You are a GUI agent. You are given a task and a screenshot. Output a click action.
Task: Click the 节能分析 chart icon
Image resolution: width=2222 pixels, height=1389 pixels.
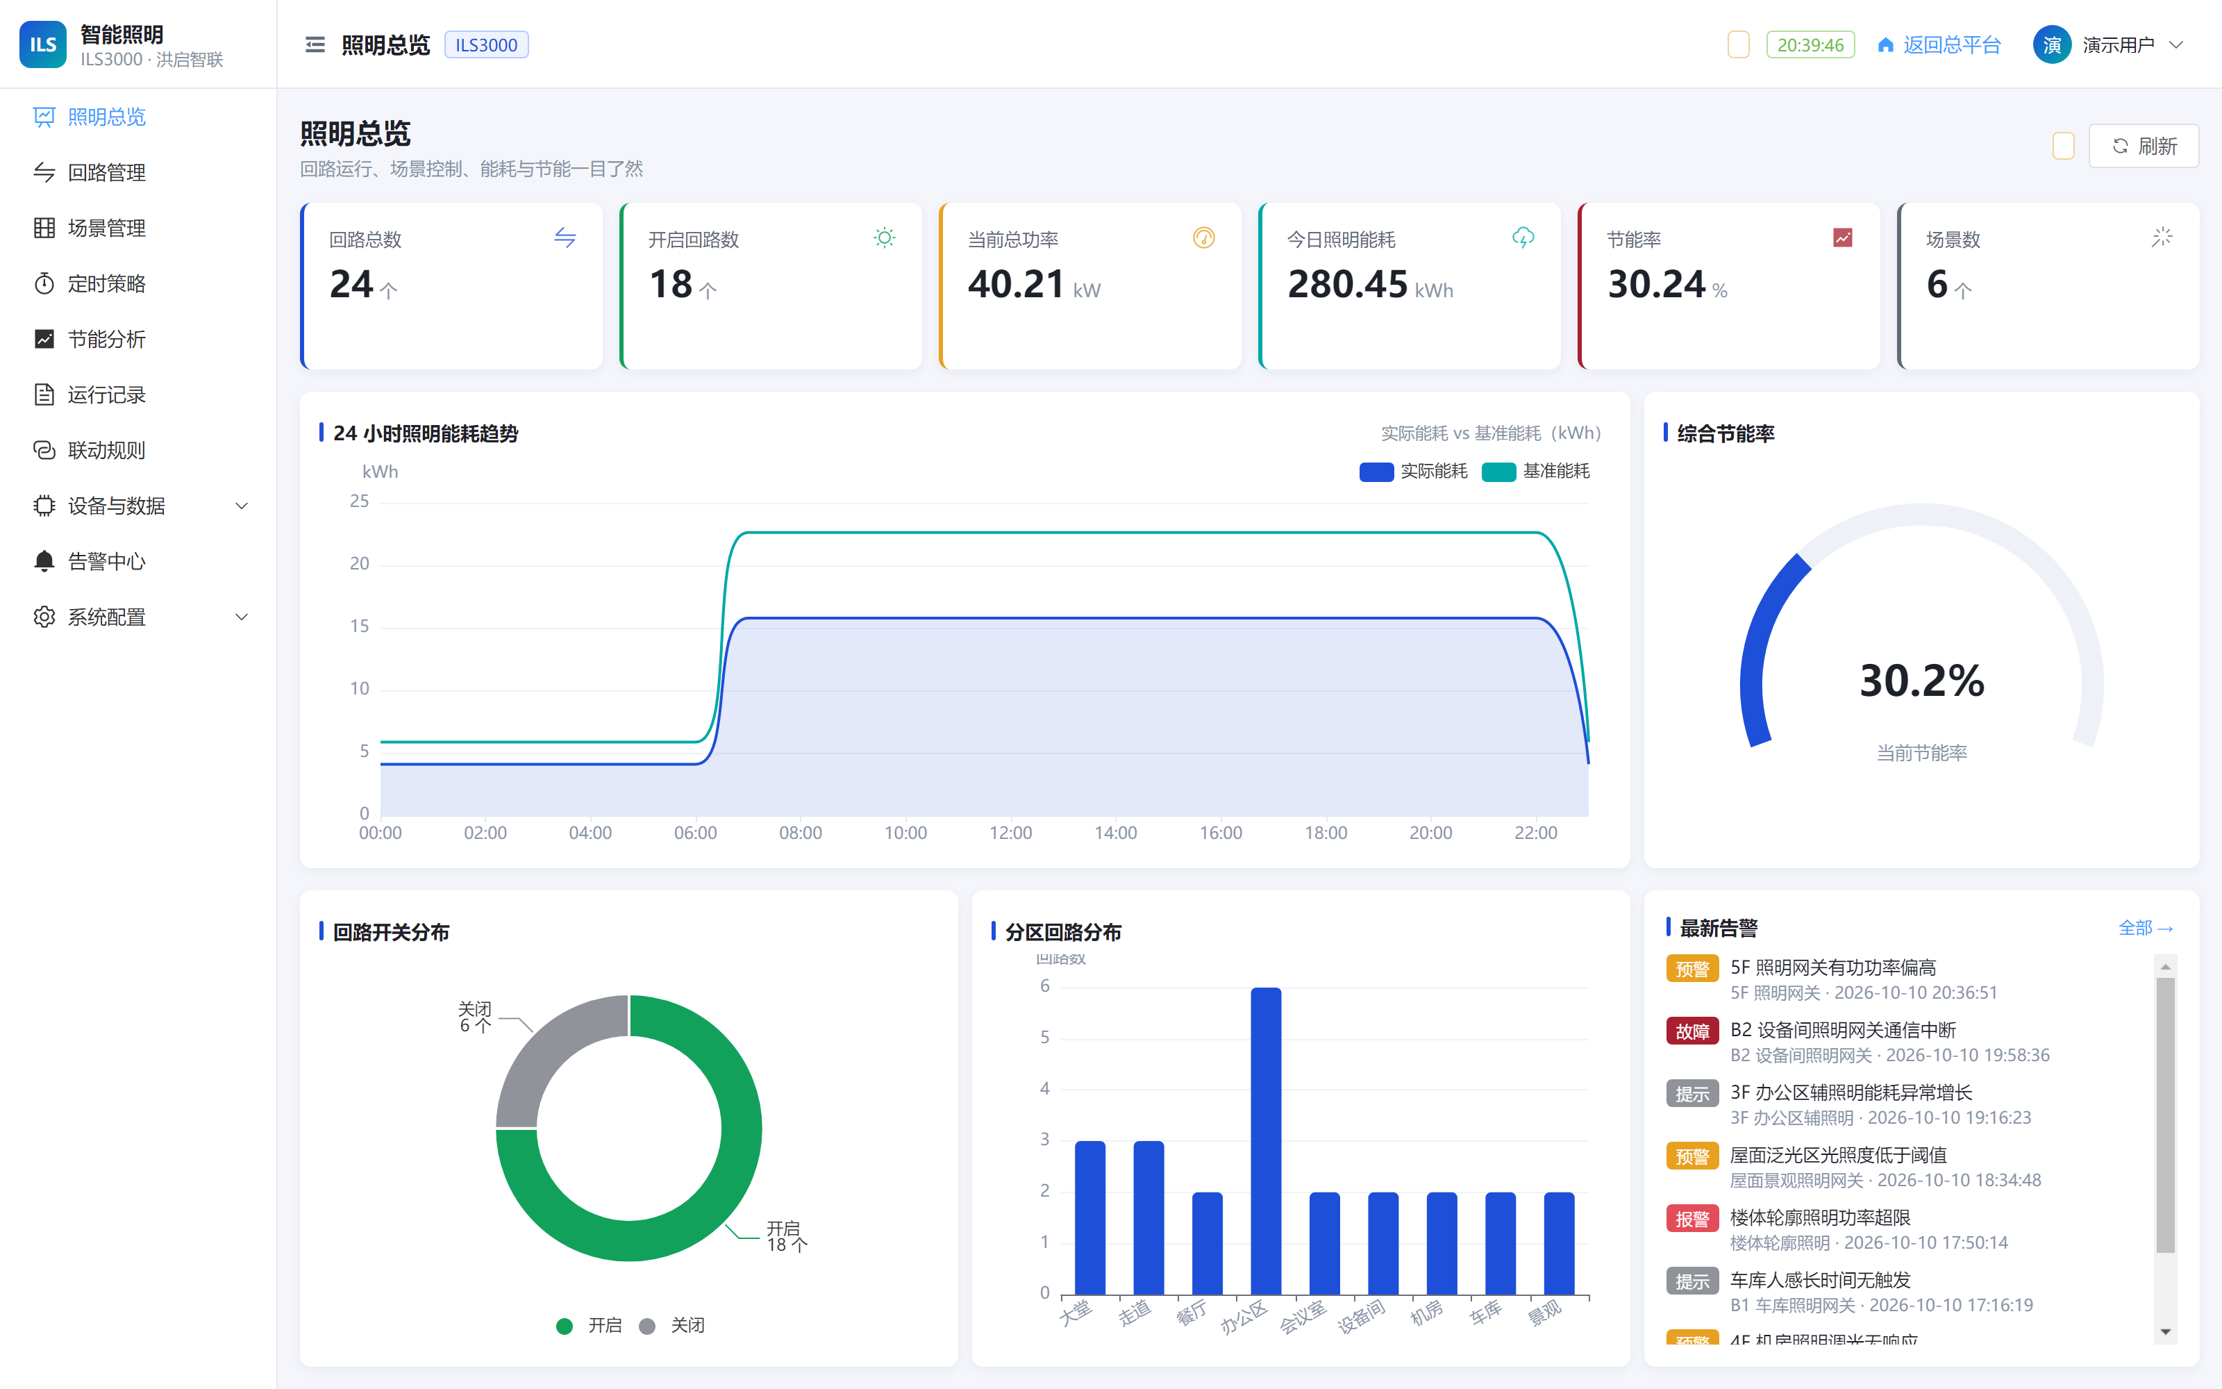[44, 339]
